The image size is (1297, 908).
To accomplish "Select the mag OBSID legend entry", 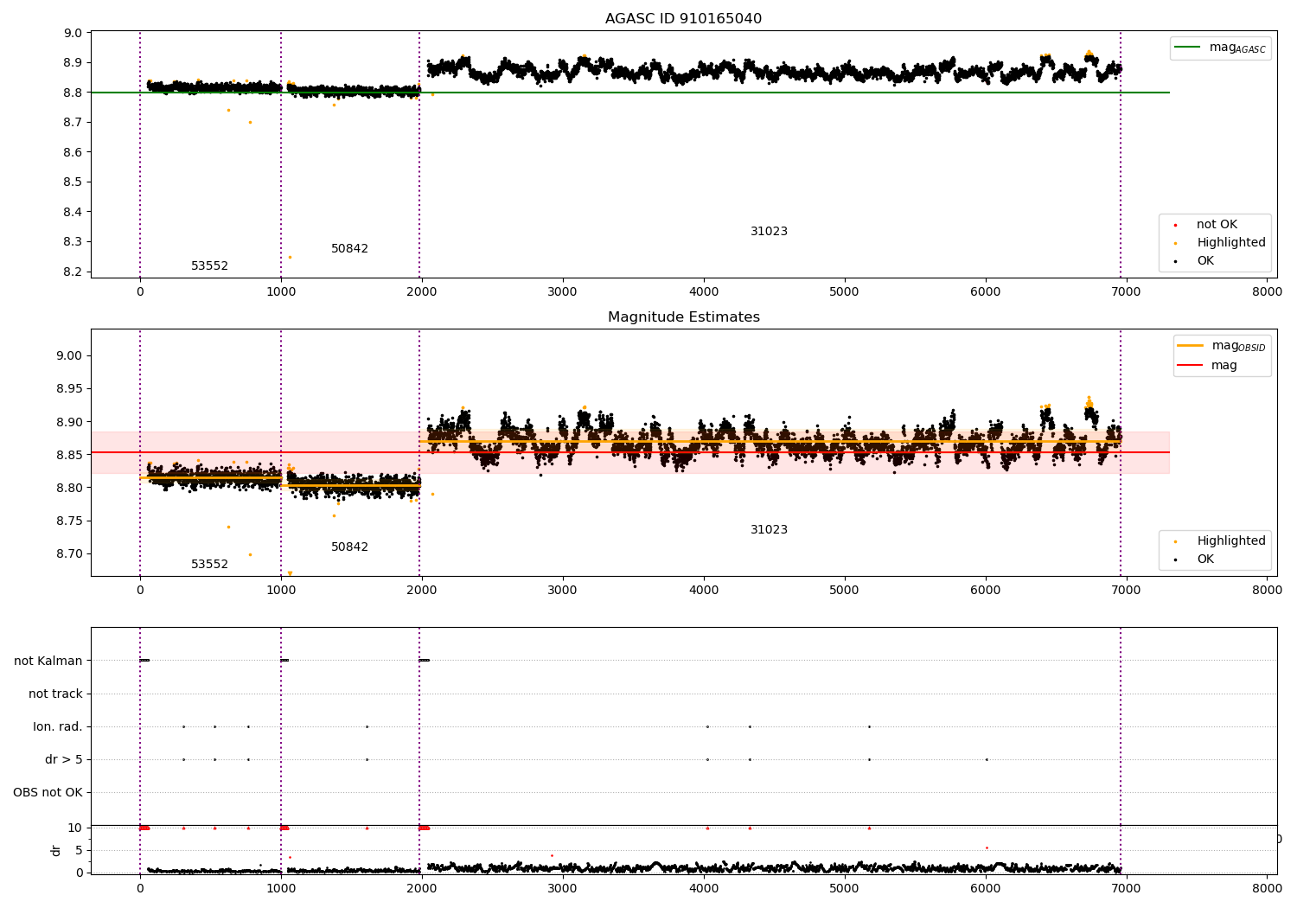I will (1222, 346).
